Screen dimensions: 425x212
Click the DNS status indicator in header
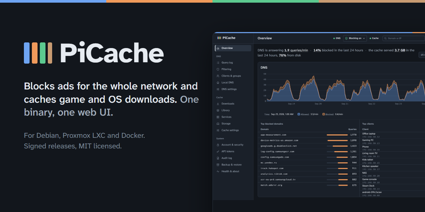click(337, 38)
